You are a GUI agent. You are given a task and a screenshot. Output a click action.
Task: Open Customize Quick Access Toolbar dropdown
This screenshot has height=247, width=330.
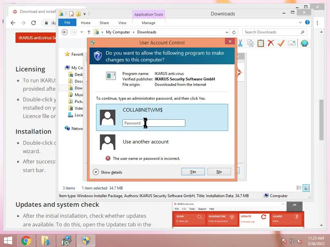84,14
